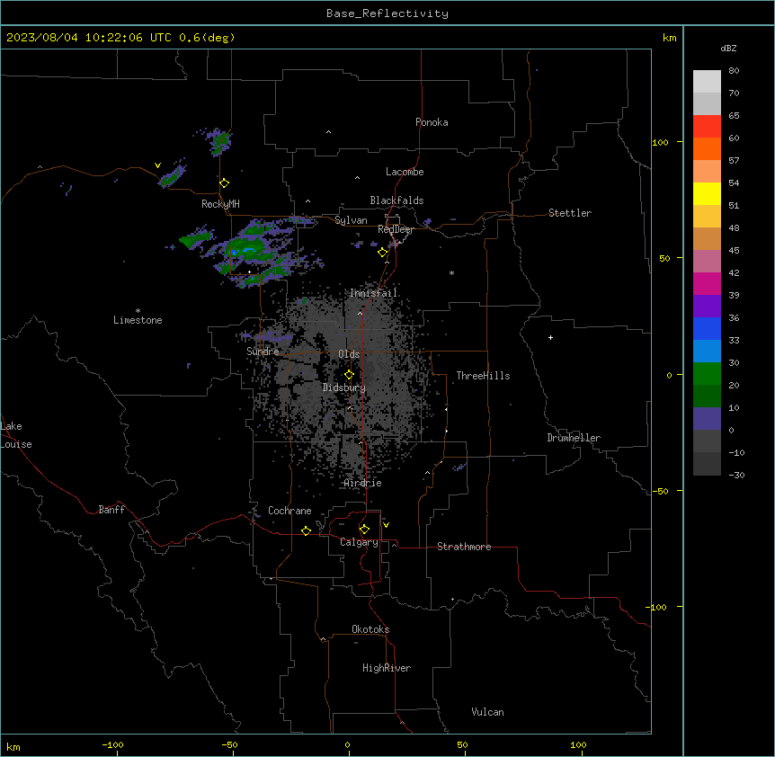
Task: Select the Strathmore label
Action: pos(464,547)
